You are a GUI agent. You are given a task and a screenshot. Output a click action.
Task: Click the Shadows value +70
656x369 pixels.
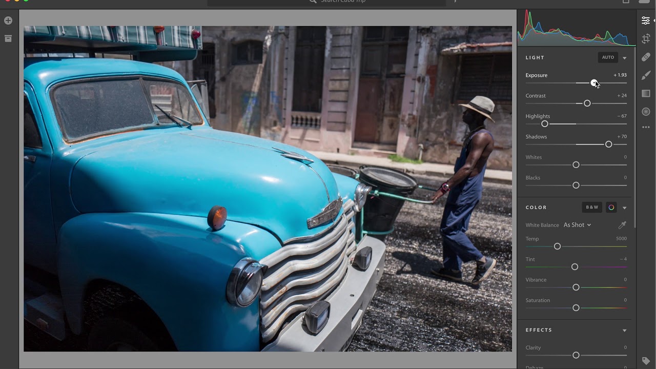pyautogui.click(x=622, y=136)
